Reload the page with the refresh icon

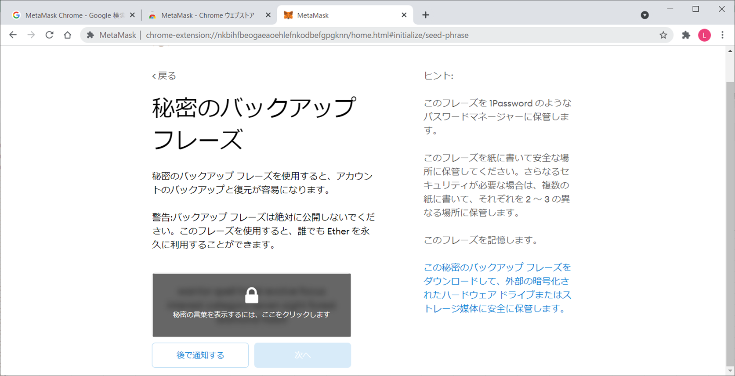click(49, 35)
